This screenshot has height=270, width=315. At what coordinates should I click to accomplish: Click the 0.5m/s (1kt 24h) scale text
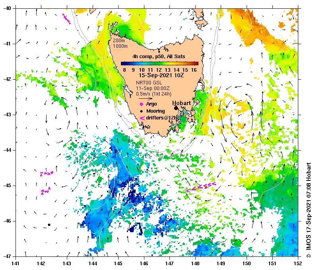pos(154,94)
